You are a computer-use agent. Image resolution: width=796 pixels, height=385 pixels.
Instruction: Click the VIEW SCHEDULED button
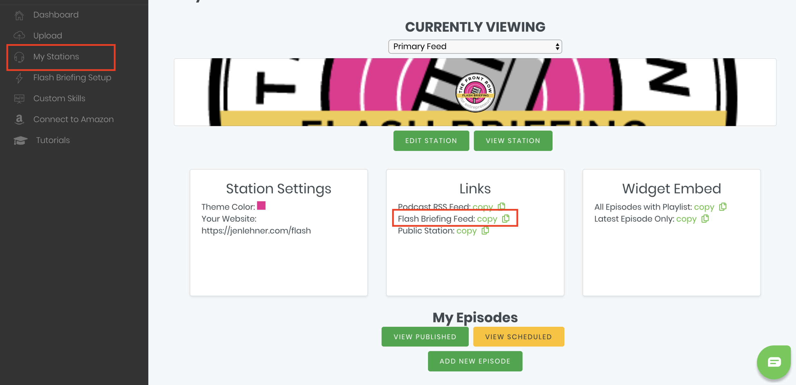519,337
